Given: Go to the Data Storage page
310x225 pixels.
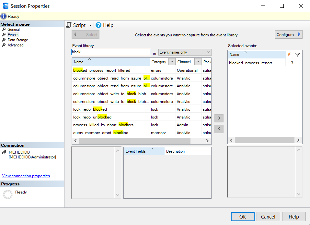Looking at the screenshot, I should tap(18, 40).
